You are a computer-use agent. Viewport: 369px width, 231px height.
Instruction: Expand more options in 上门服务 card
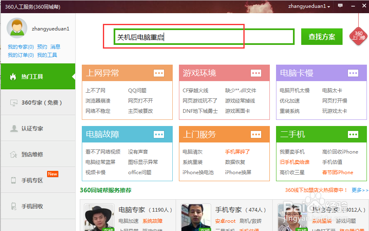point(256,134)
